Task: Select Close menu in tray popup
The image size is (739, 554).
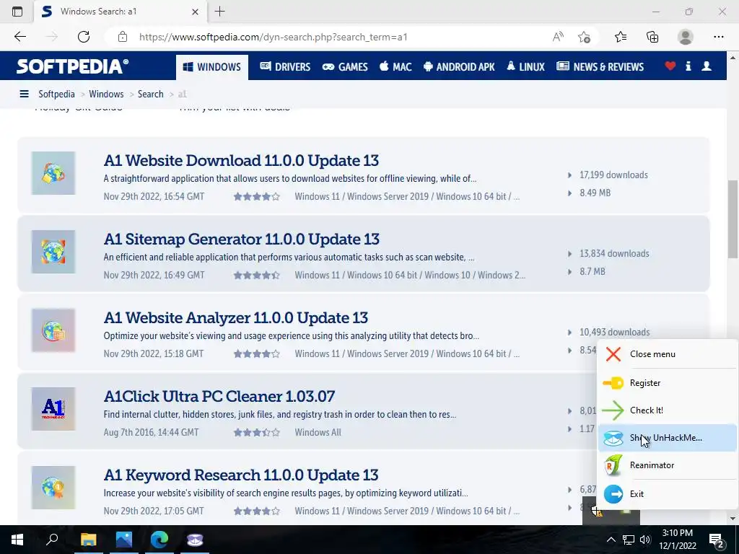Action: [x=668, y=353]
